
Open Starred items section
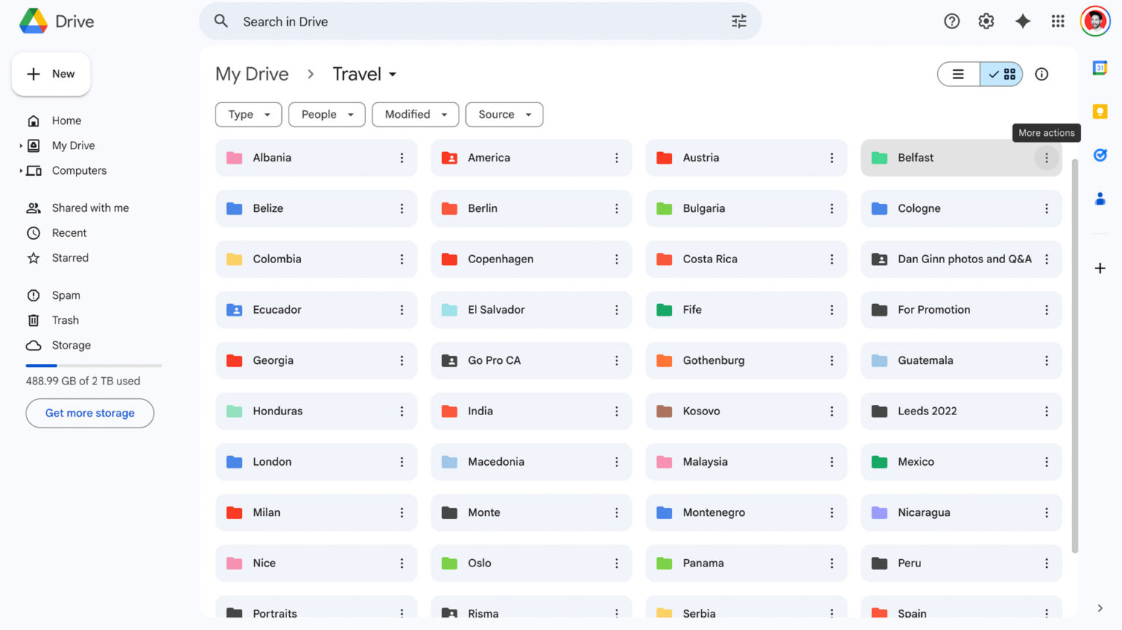pyautogui.click(x=70, y=257)
